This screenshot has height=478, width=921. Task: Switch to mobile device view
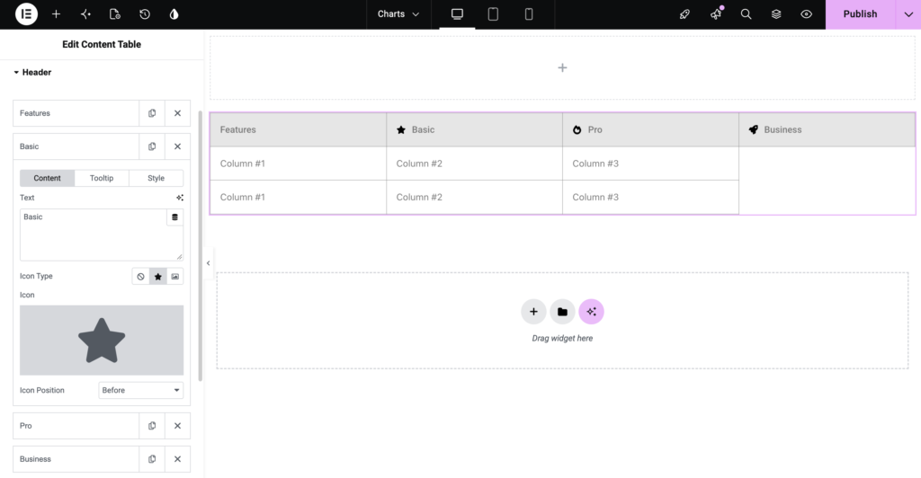(x=529, y=14)
